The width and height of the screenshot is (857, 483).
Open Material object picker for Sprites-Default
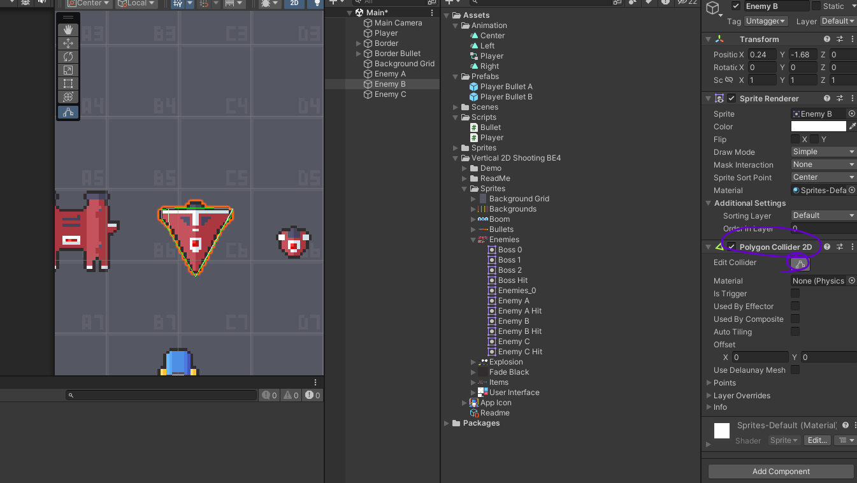click(x=852, y=191)
